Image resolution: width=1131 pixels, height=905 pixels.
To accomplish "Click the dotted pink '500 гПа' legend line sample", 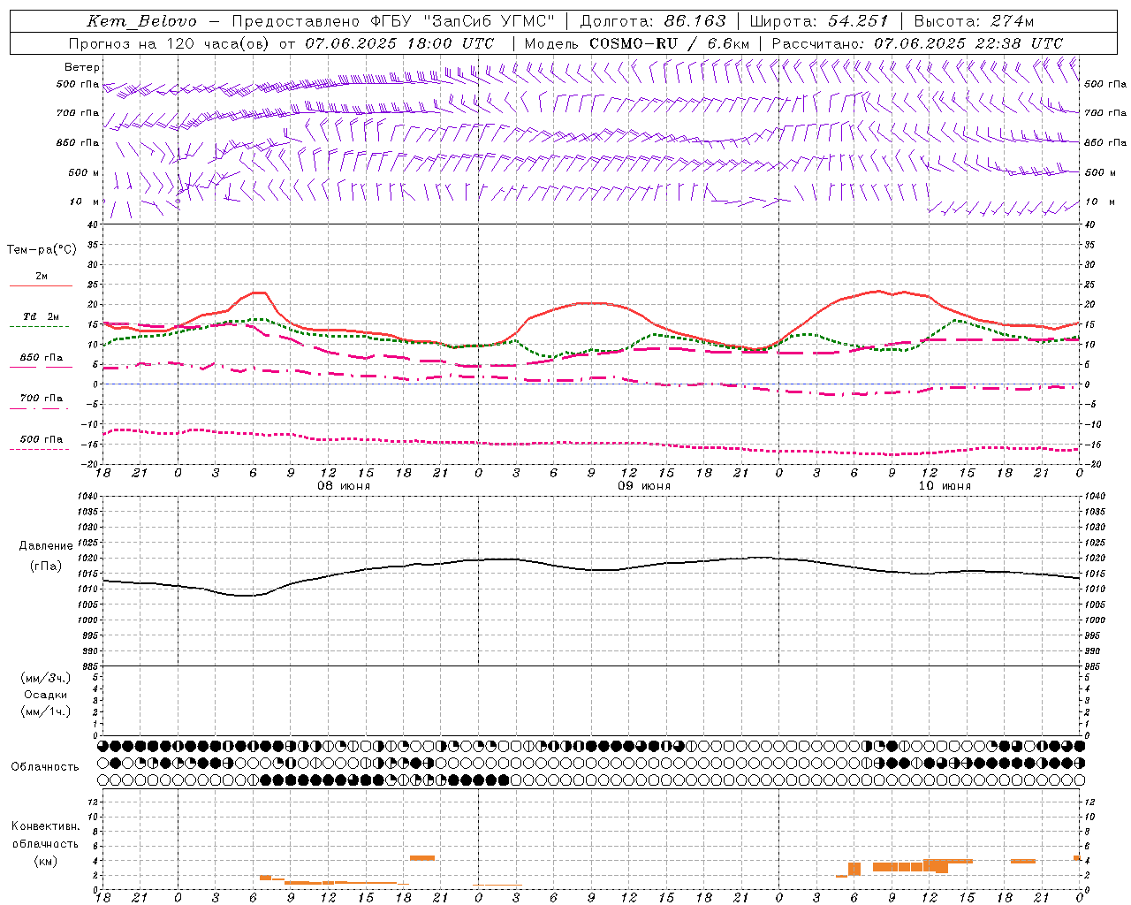I will click(41, 449).
